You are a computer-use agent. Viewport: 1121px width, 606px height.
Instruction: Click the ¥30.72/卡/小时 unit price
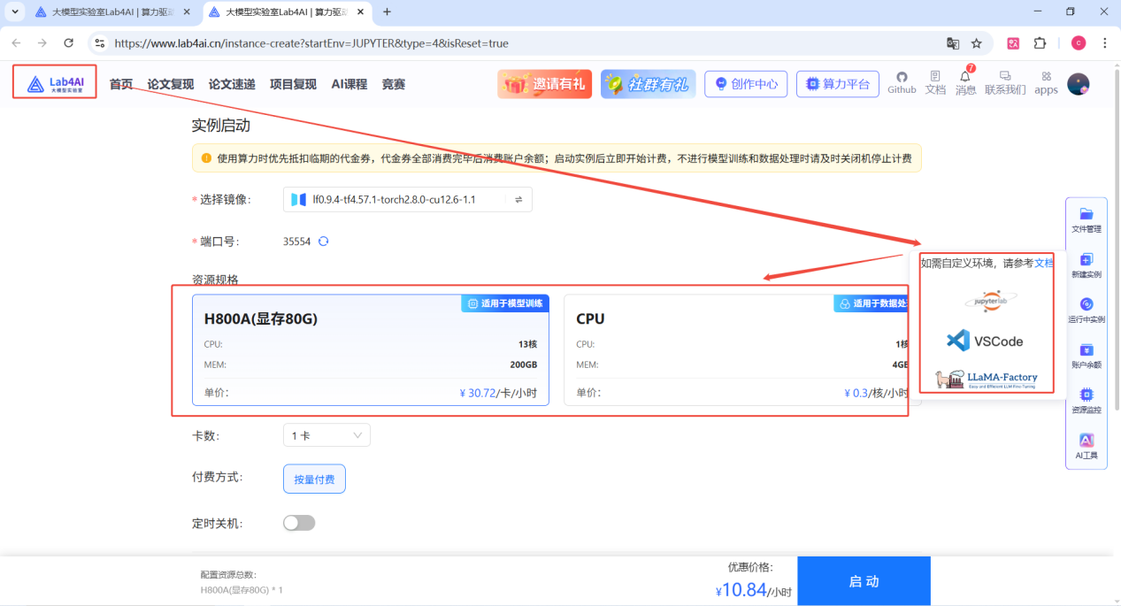498,393
